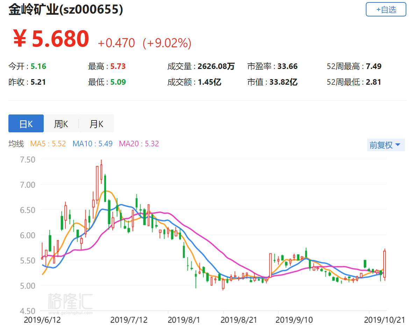
Task: Click the 6.50 price axis label
Action: pyautogui.click(x=28, y=210)
